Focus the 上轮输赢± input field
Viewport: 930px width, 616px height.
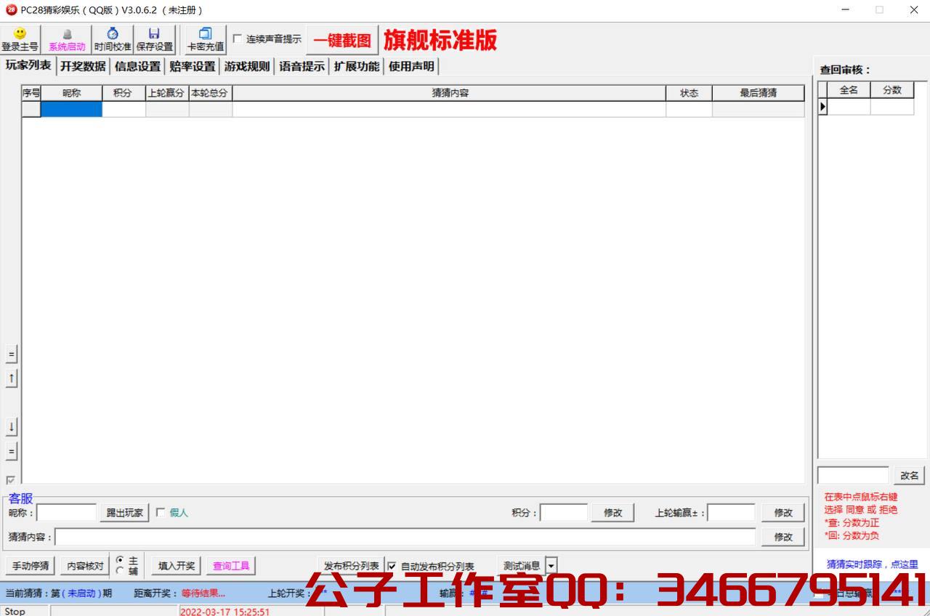tap(731, 513)
